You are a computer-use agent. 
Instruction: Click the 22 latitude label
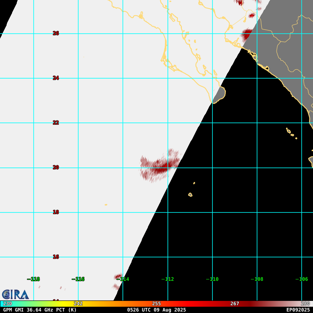(x=56, y=122)
